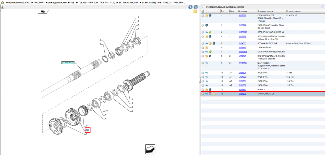Click the box icon in row 5161828

[214, 94]
